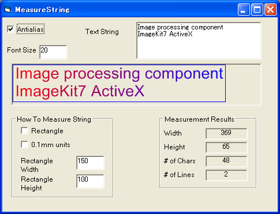Screen dimensions: 280x214
Task: Minimize the MeasureString window
Action: [244, 9]
